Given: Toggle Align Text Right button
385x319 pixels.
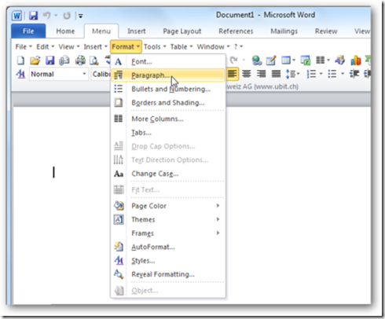Looking at the screenshot, I should coord(261,74).
